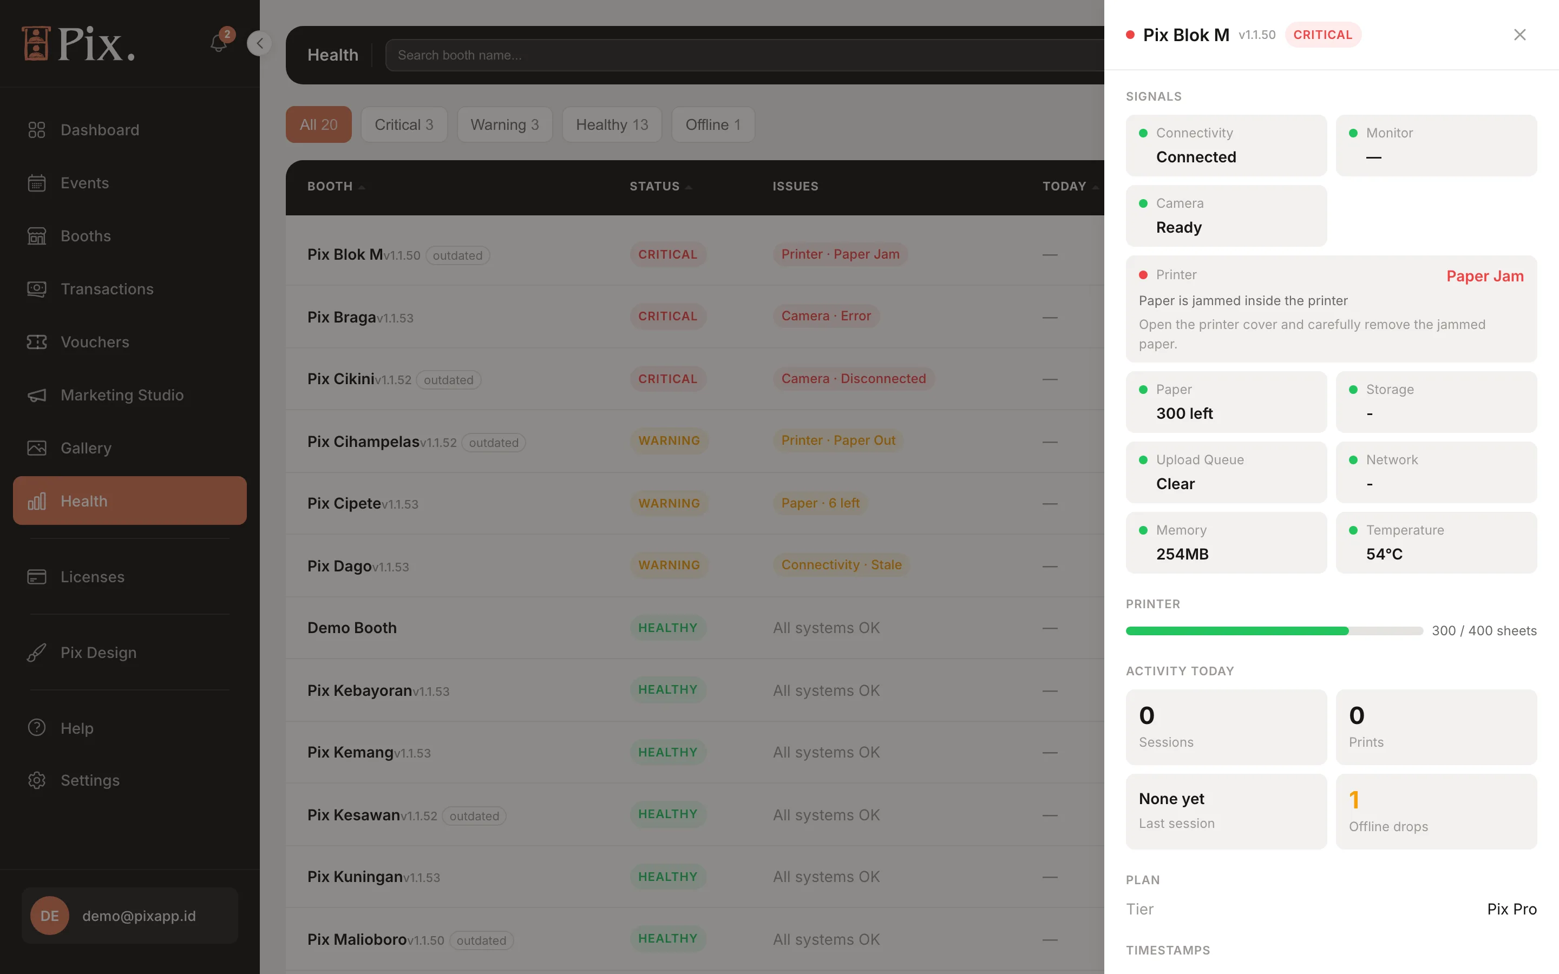
Task: Click the Pix Design brush icon
Action: pyautogui.click(x=37, y=653)
